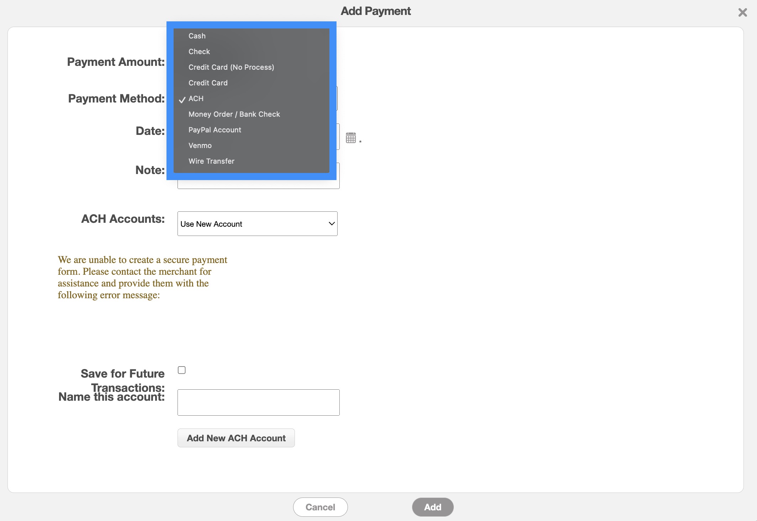
Task: Pick Credit Card (No Process) option
Action: (x=231, y=67)
